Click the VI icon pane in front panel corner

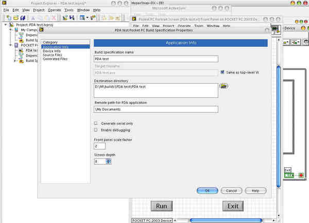[x=276, y=30]
